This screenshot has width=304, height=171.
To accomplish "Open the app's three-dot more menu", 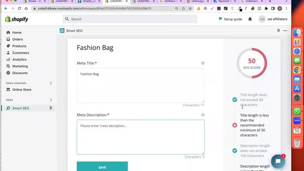I will pyautogui.click(x=285, y=30).
